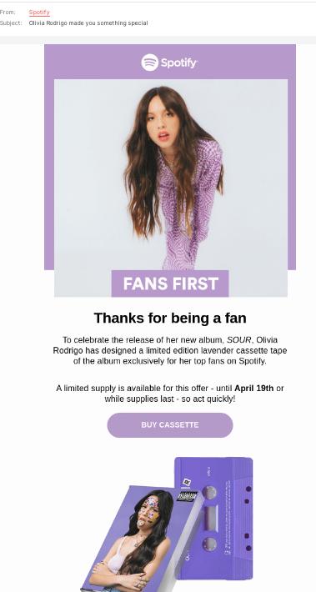
Task: Click the lower reel hub of the cassette
Action: click(209, 544)
